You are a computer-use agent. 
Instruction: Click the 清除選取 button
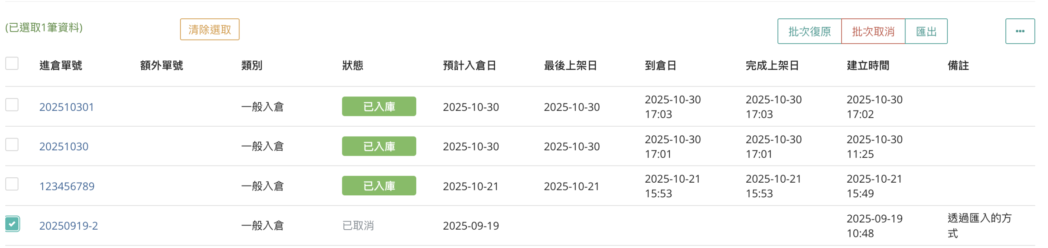(209, 29)
